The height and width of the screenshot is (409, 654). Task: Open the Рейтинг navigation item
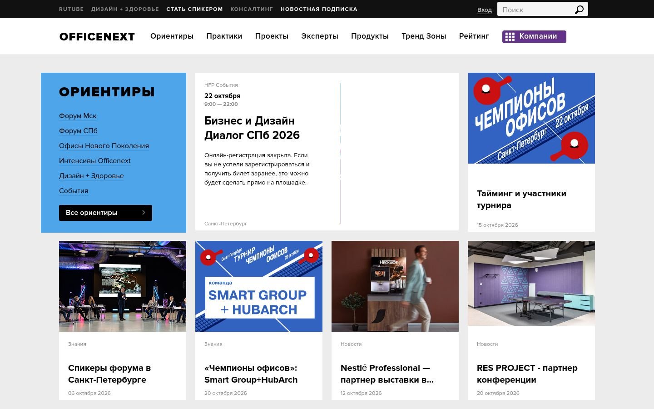(x=474, y=36)
